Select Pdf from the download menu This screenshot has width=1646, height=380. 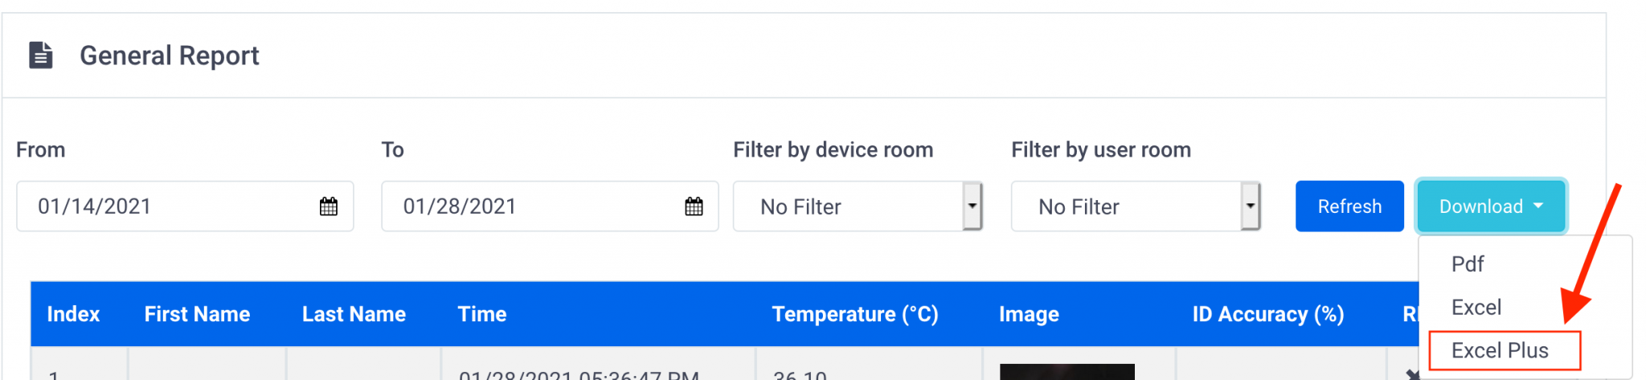[1468, 264]
